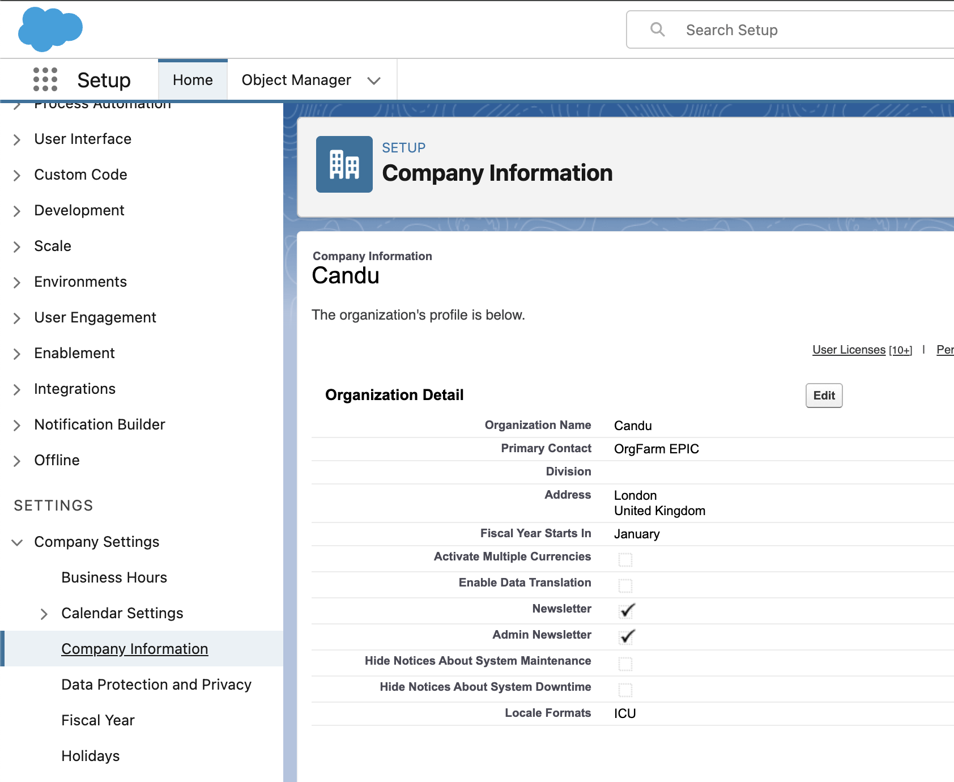Switch to the Home tab
The width and height of the screenshot is (954, 782).
coord(193,80)
